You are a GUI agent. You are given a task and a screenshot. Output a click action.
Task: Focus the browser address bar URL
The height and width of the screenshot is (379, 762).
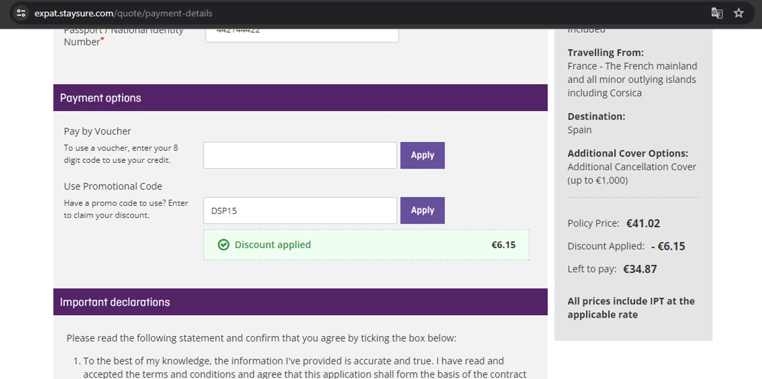(x=123, y=13)
